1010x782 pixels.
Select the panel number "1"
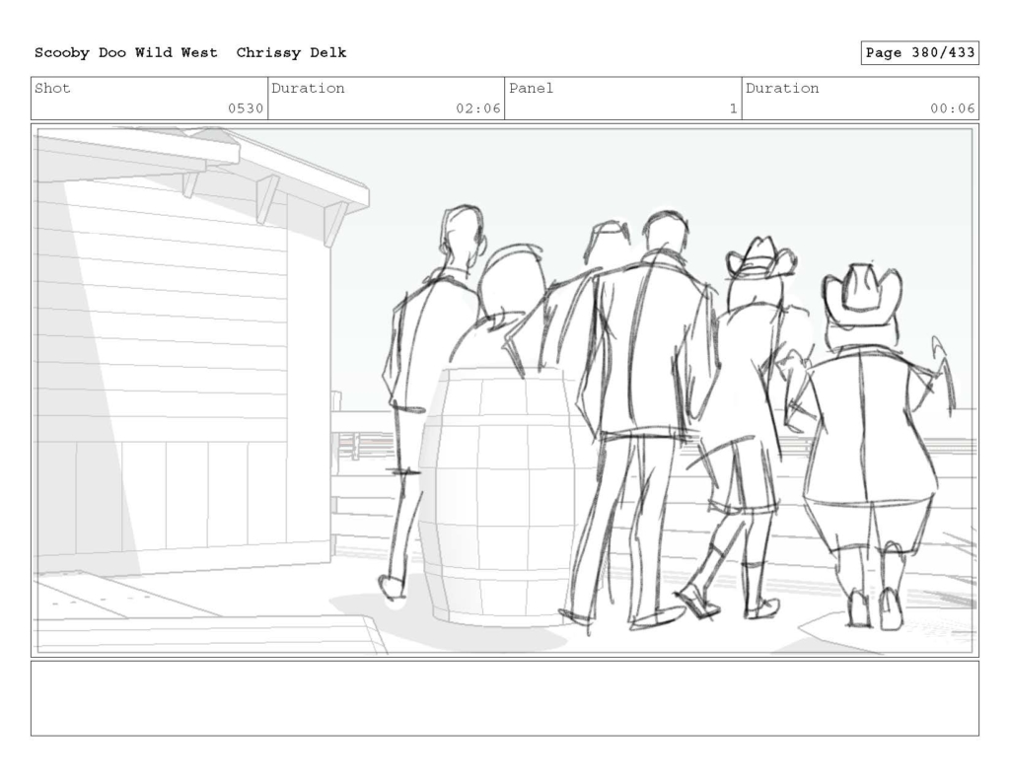733,108
